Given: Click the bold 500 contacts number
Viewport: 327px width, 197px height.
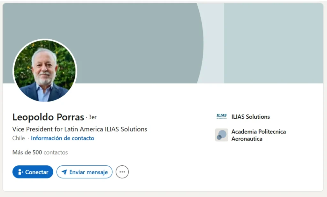Looking at the screenshot, I should pos(37,153).
